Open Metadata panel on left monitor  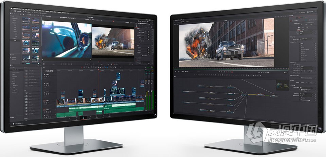pyautogui.click(x=144, y=22)
